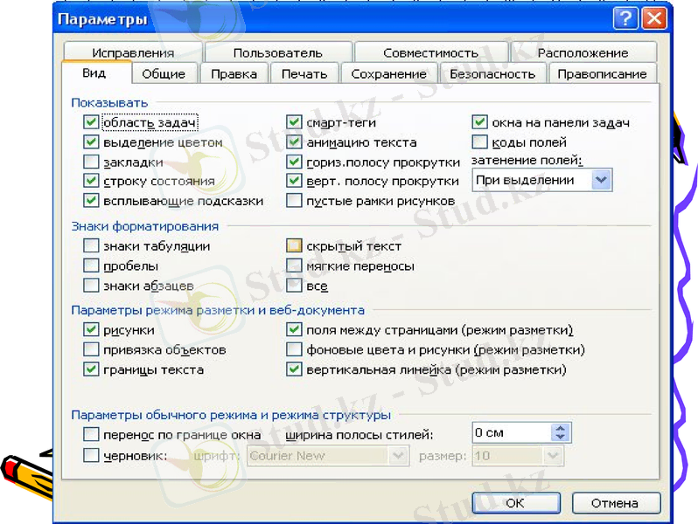
Task: Enable 'коды полей' checkbox
Action: click(479, 142)
